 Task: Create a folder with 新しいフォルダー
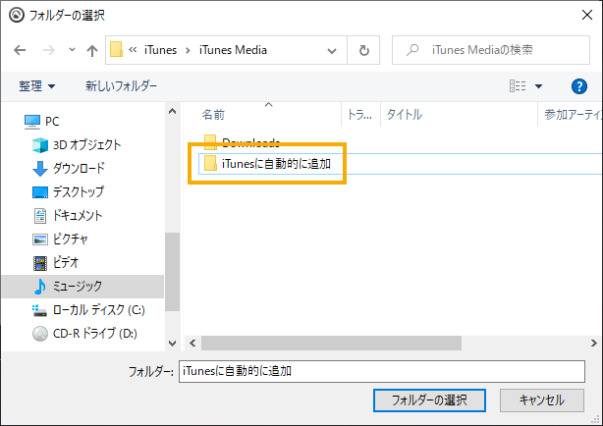[x=121, y=85]
